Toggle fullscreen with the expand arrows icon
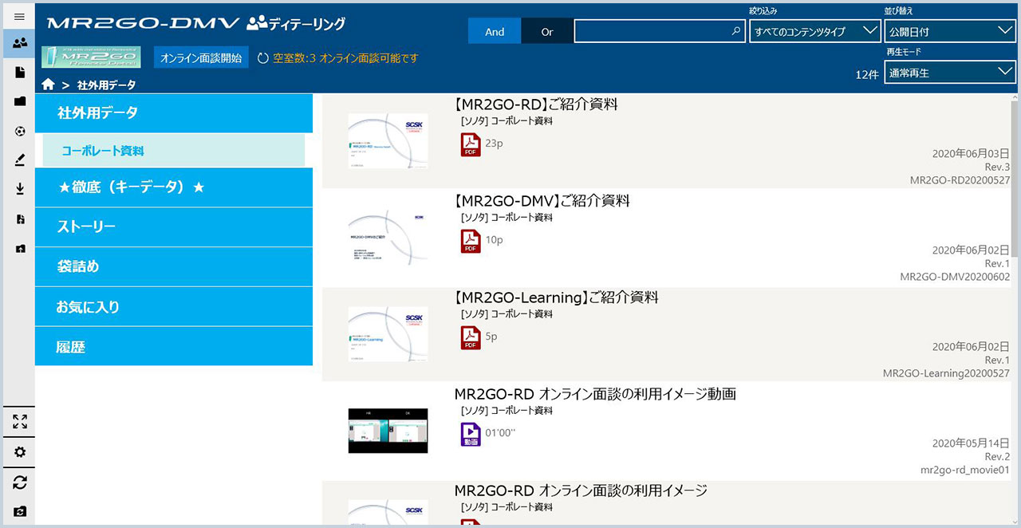This screenshot has height=528, width=1021. click(20, 422)
